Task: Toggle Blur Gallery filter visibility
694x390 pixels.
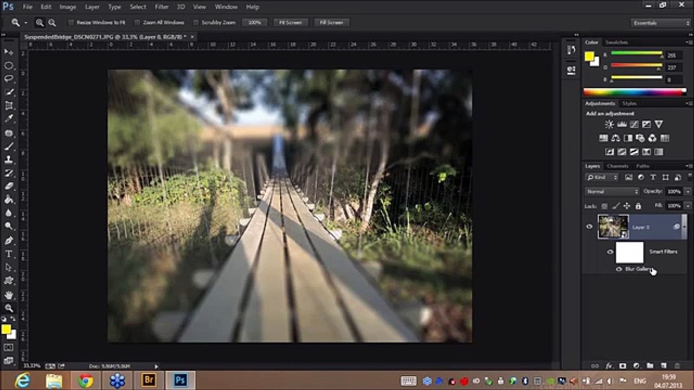Action: click(619, 269)
